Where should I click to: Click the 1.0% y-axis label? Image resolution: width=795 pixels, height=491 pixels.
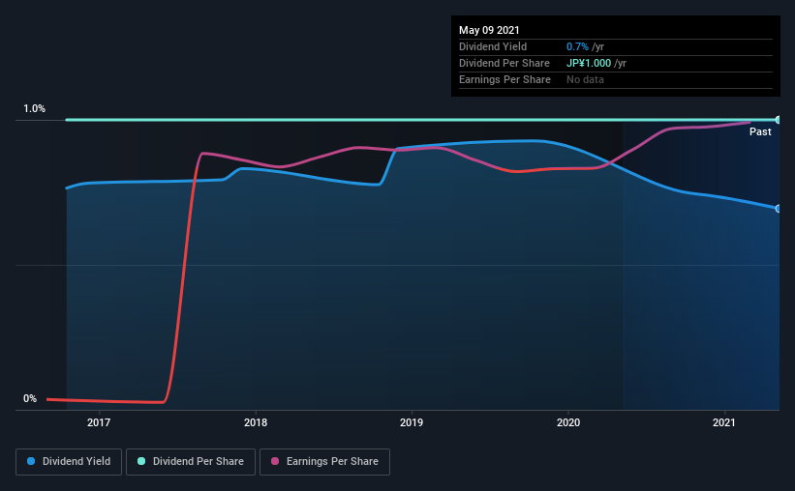[34, 109]
